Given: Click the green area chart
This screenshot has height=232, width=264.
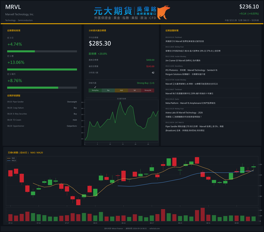Looking at the screenshot, I should tap(121, 122).
